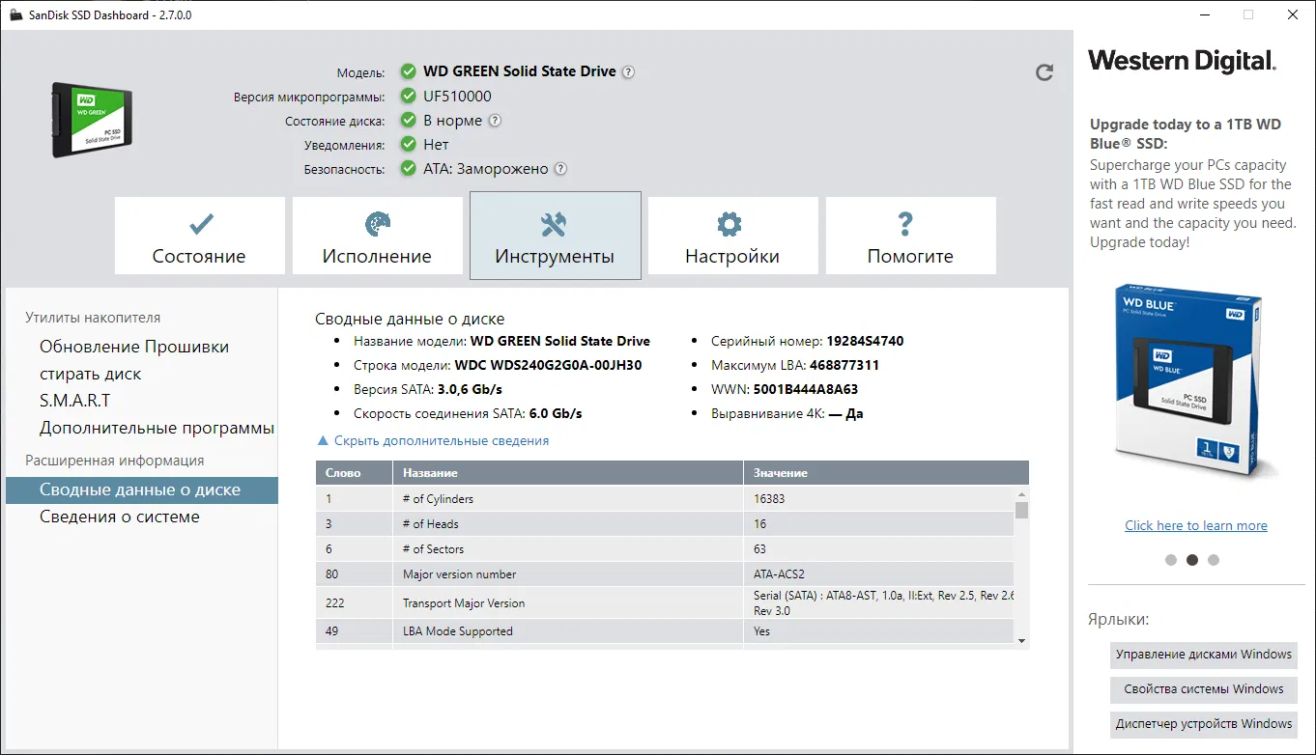Open the Состояние tab
The width and height of the screenshot is (1316, 755).
(x=199, y=237)
